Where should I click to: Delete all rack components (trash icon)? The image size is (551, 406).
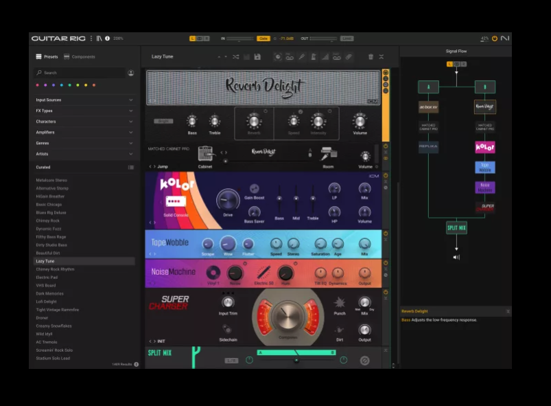371,56
